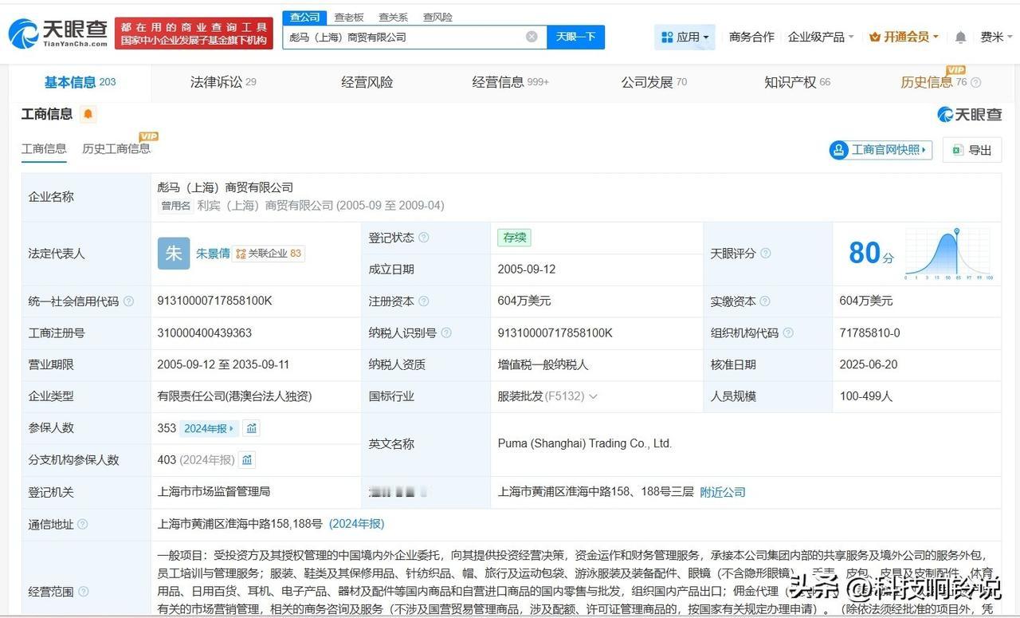The width and height of the screenshot is (1020, 618).
Task: Click the establishment date 2005-09-12
Action: pyautogui.click(x=527, y=270)
